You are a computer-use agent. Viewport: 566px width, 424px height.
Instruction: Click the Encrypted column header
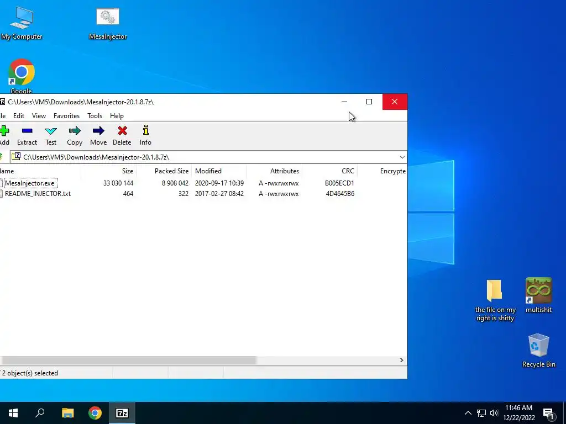click(x=382, y=171)
